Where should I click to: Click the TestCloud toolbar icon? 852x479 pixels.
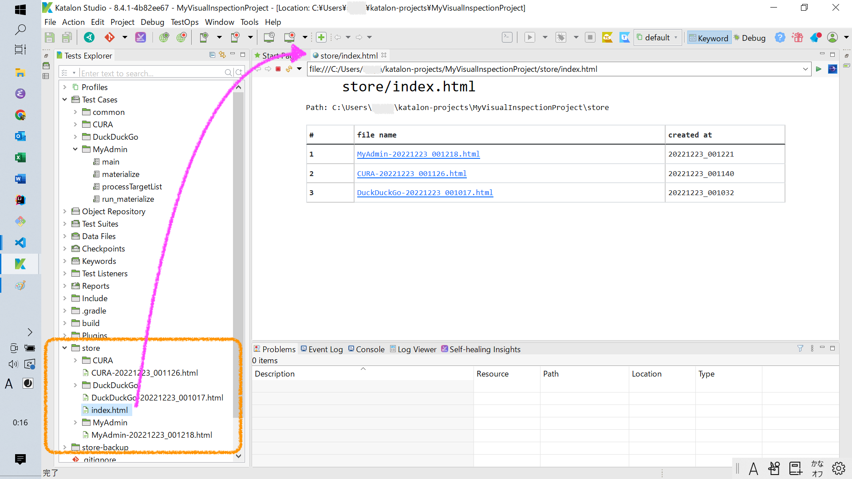click(607, 37)
